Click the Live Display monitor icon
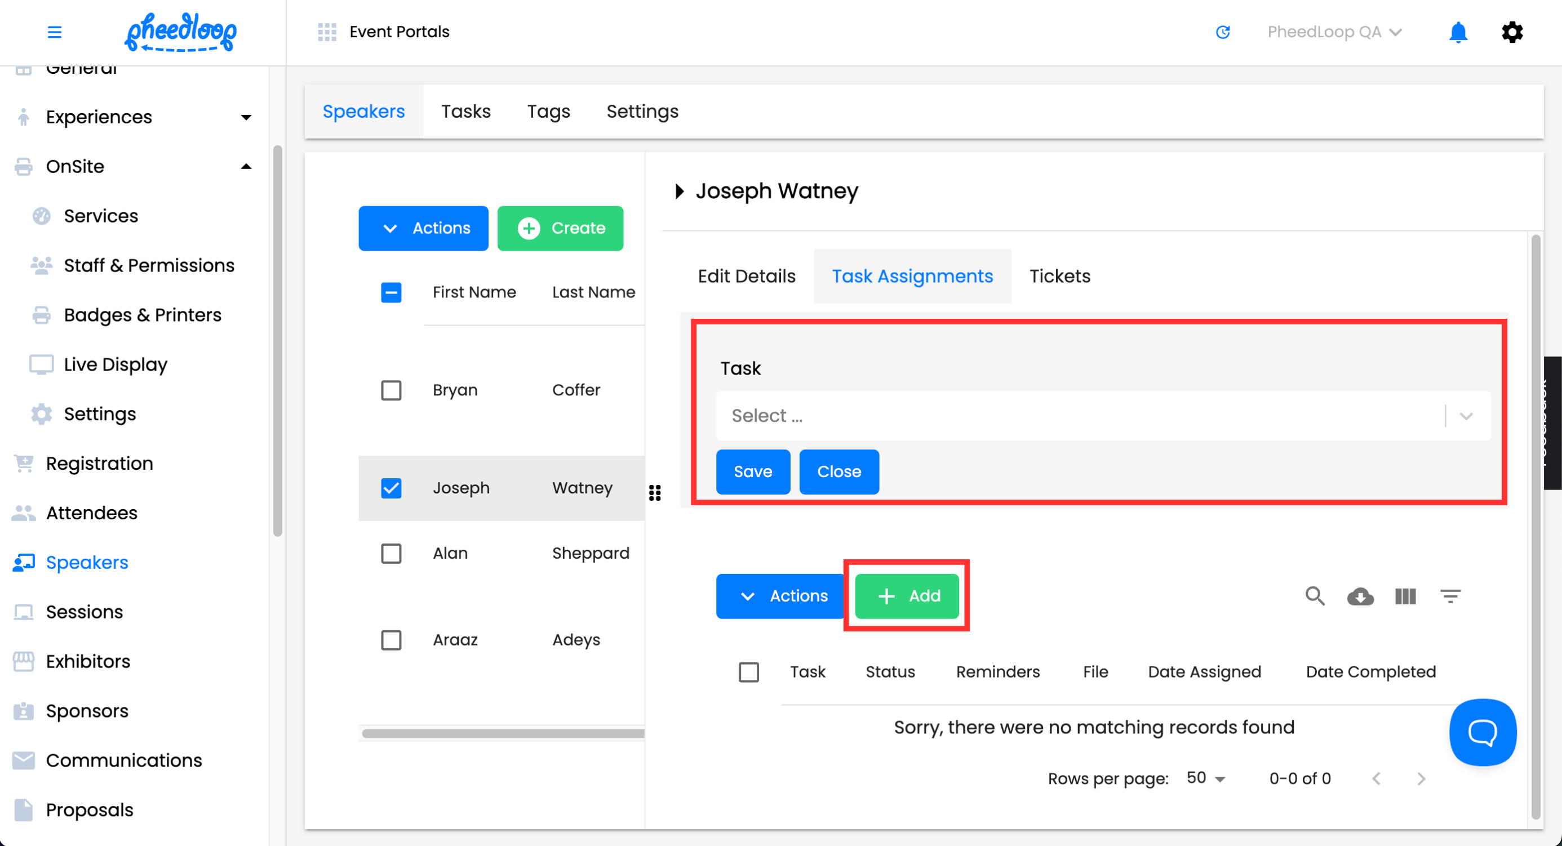The image size is (1562, 846). click(x=41, y=365)
